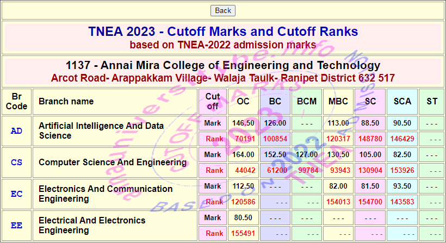Click the BCM column header

[307, 102]
